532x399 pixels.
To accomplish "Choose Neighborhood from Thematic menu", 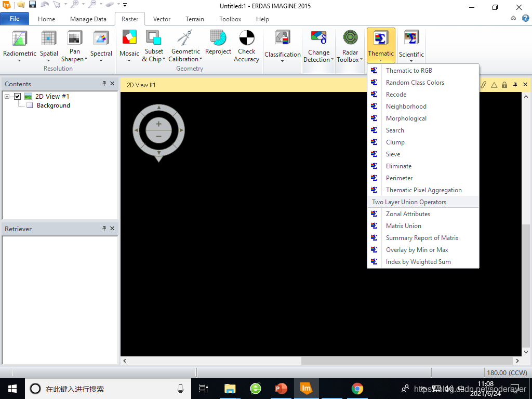I will click(423, 106).
